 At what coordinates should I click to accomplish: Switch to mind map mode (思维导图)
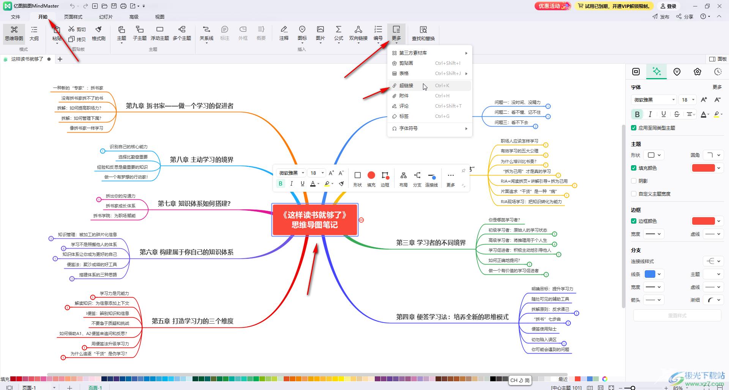pyautogui.click(x=14, y=33)
